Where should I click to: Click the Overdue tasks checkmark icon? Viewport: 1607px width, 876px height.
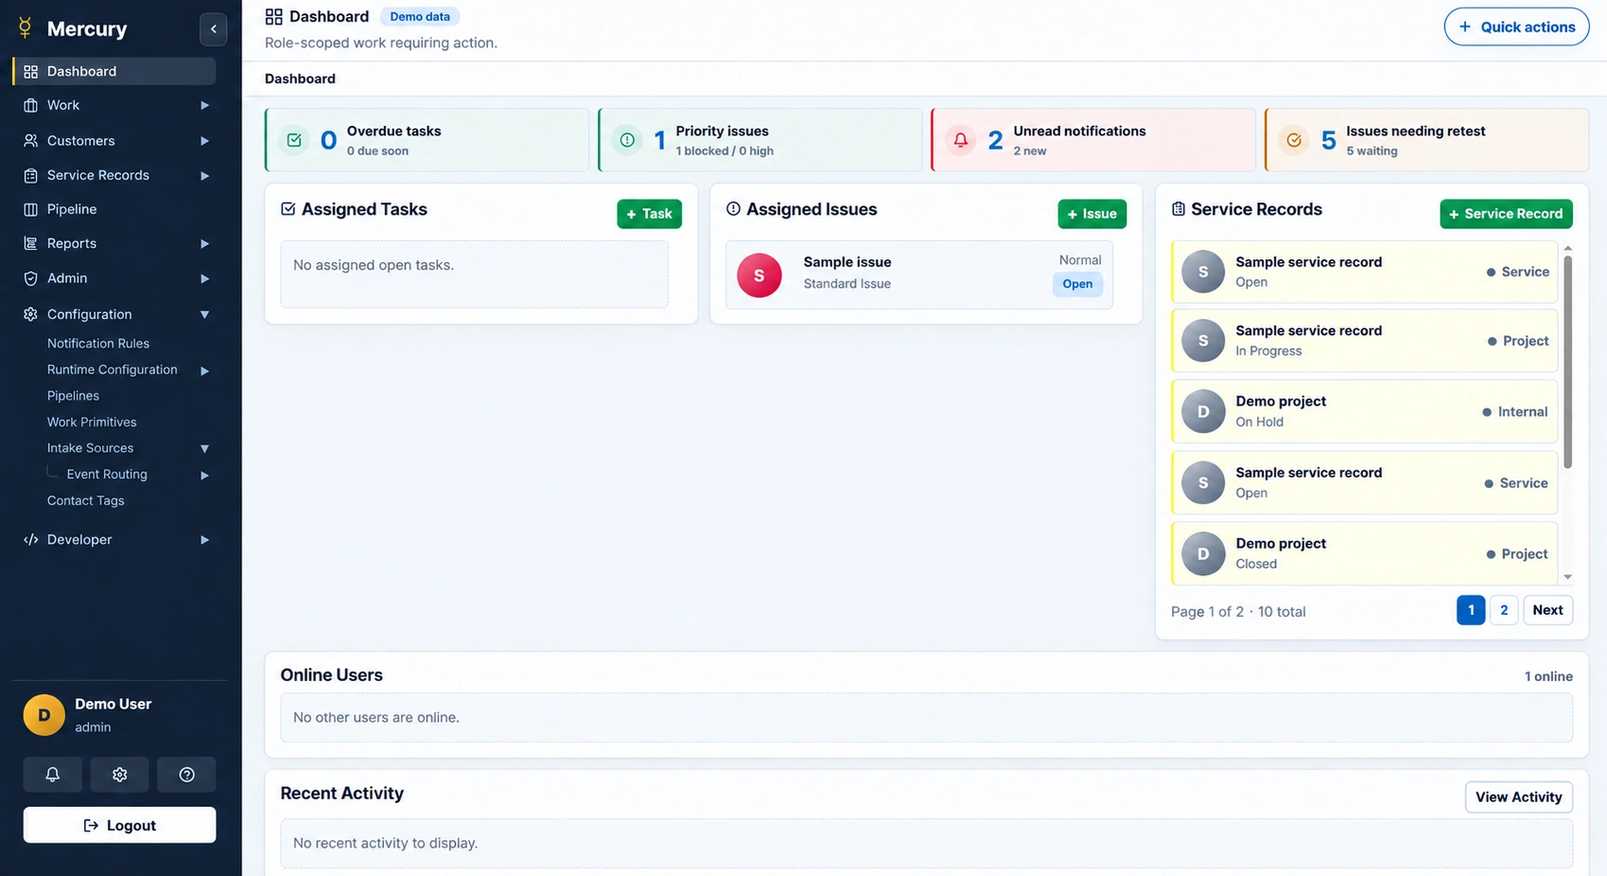tap(294, 140)
